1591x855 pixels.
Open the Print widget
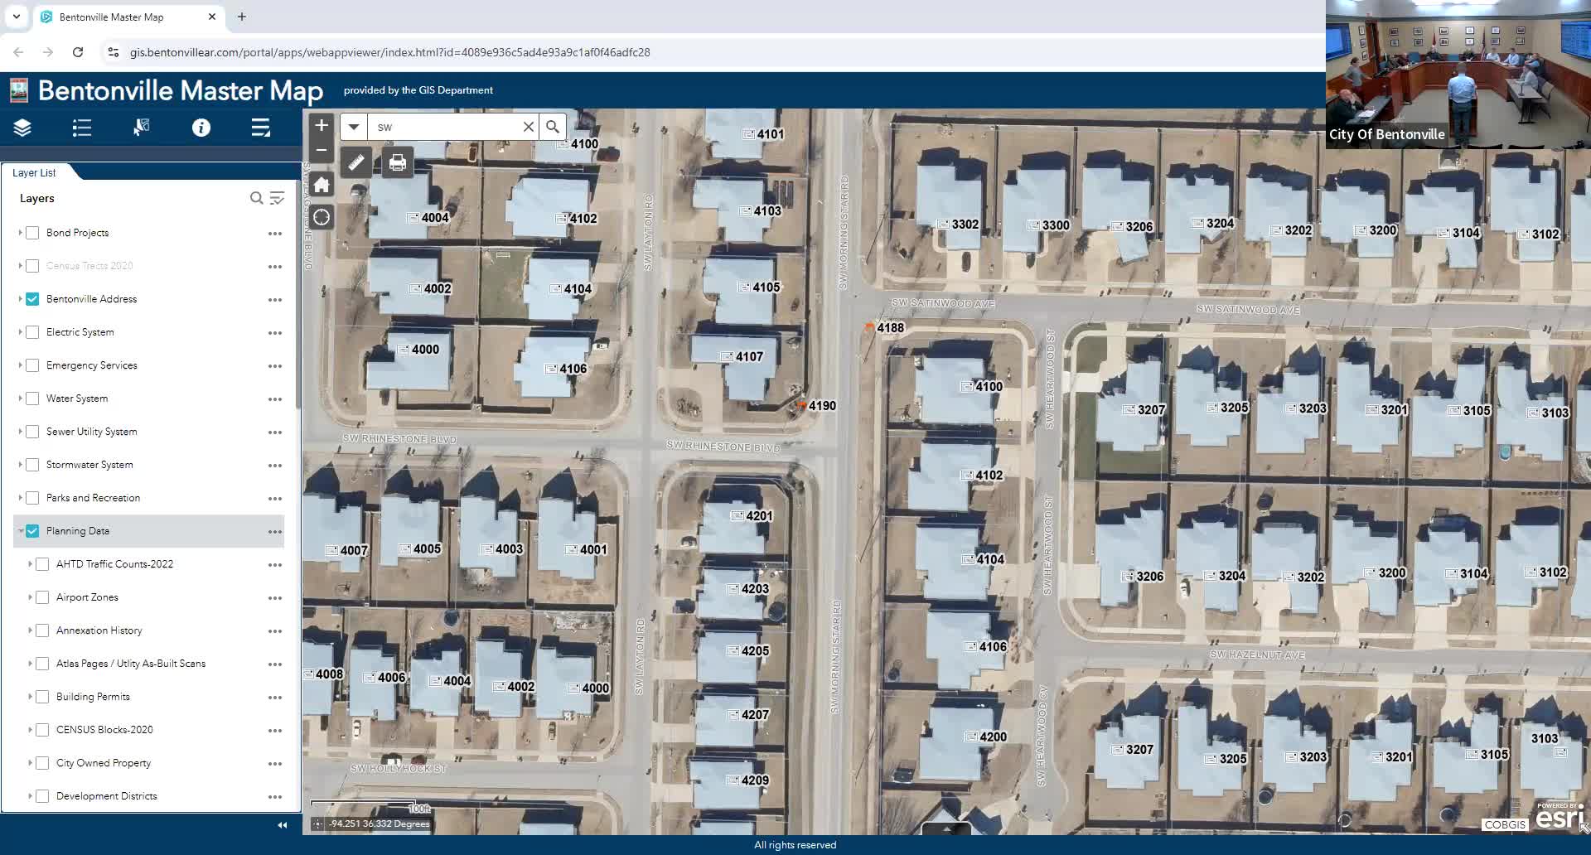pyautogui.click(x=398, y=162)
